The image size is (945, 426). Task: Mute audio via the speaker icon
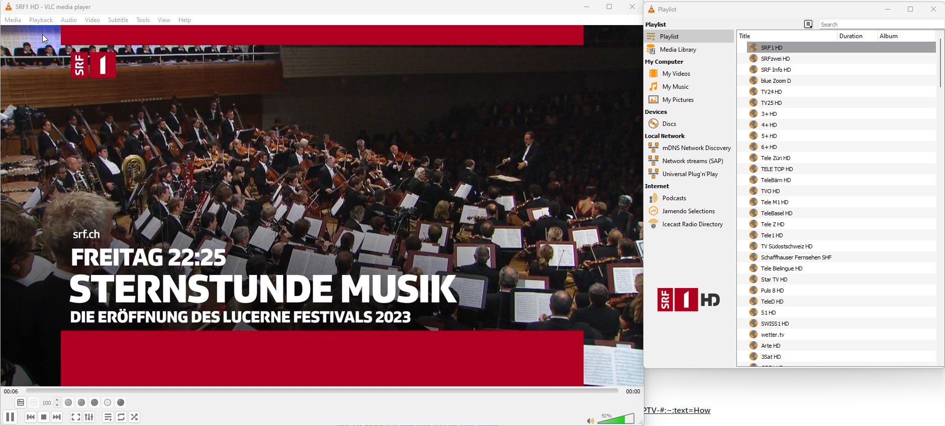590,420
